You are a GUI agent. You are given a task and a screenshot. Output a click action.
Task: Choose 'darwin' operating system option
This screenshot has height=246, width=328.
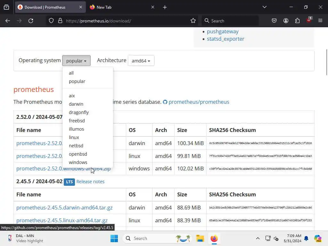click(88, 104)
